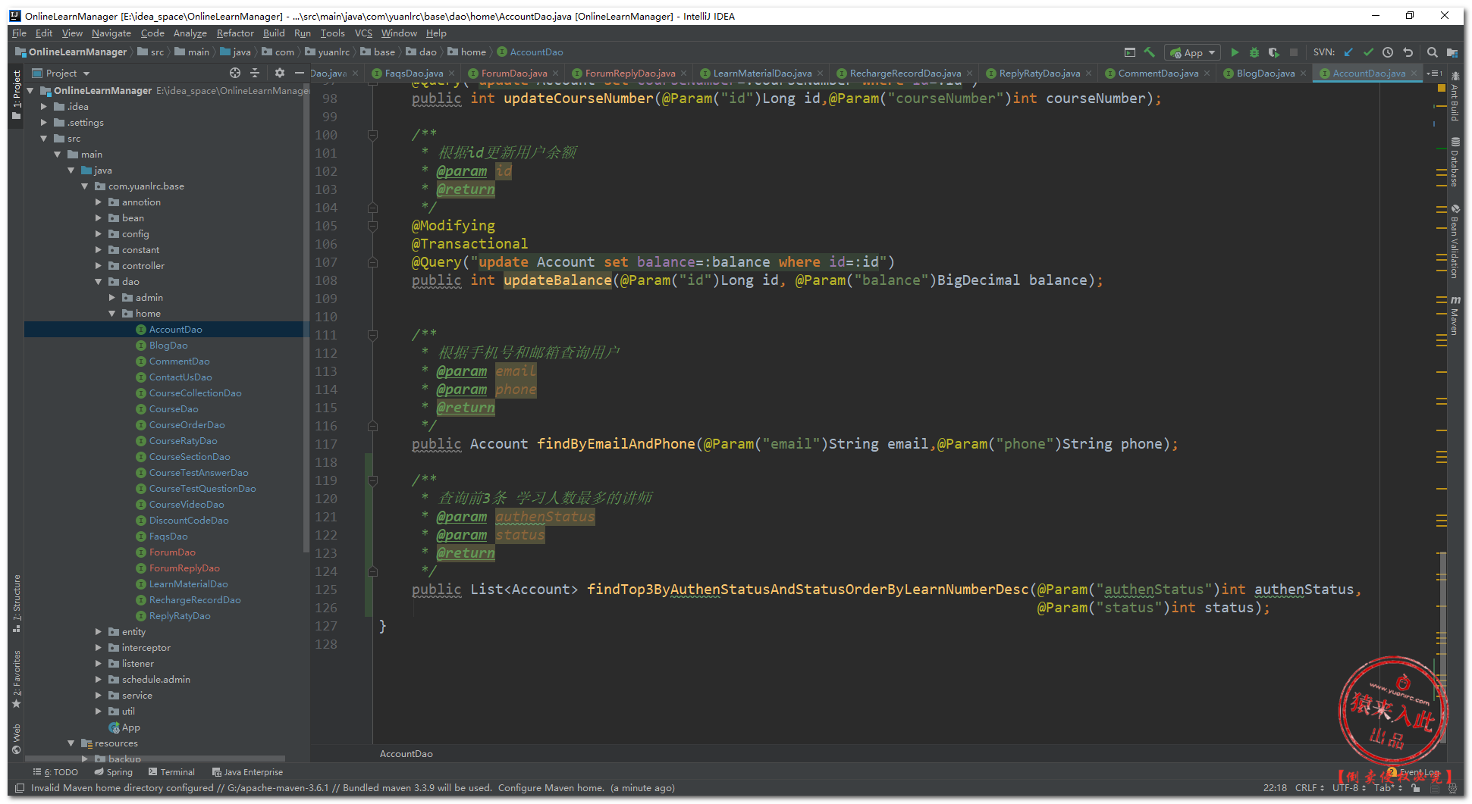Click the locate/scroll from source target icon
Image resolution: width=1472 pixels, height=804 pixels.
click(x=235, y=73)
